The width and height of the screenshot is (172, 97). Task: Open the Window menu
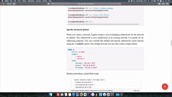pos(45,1)
